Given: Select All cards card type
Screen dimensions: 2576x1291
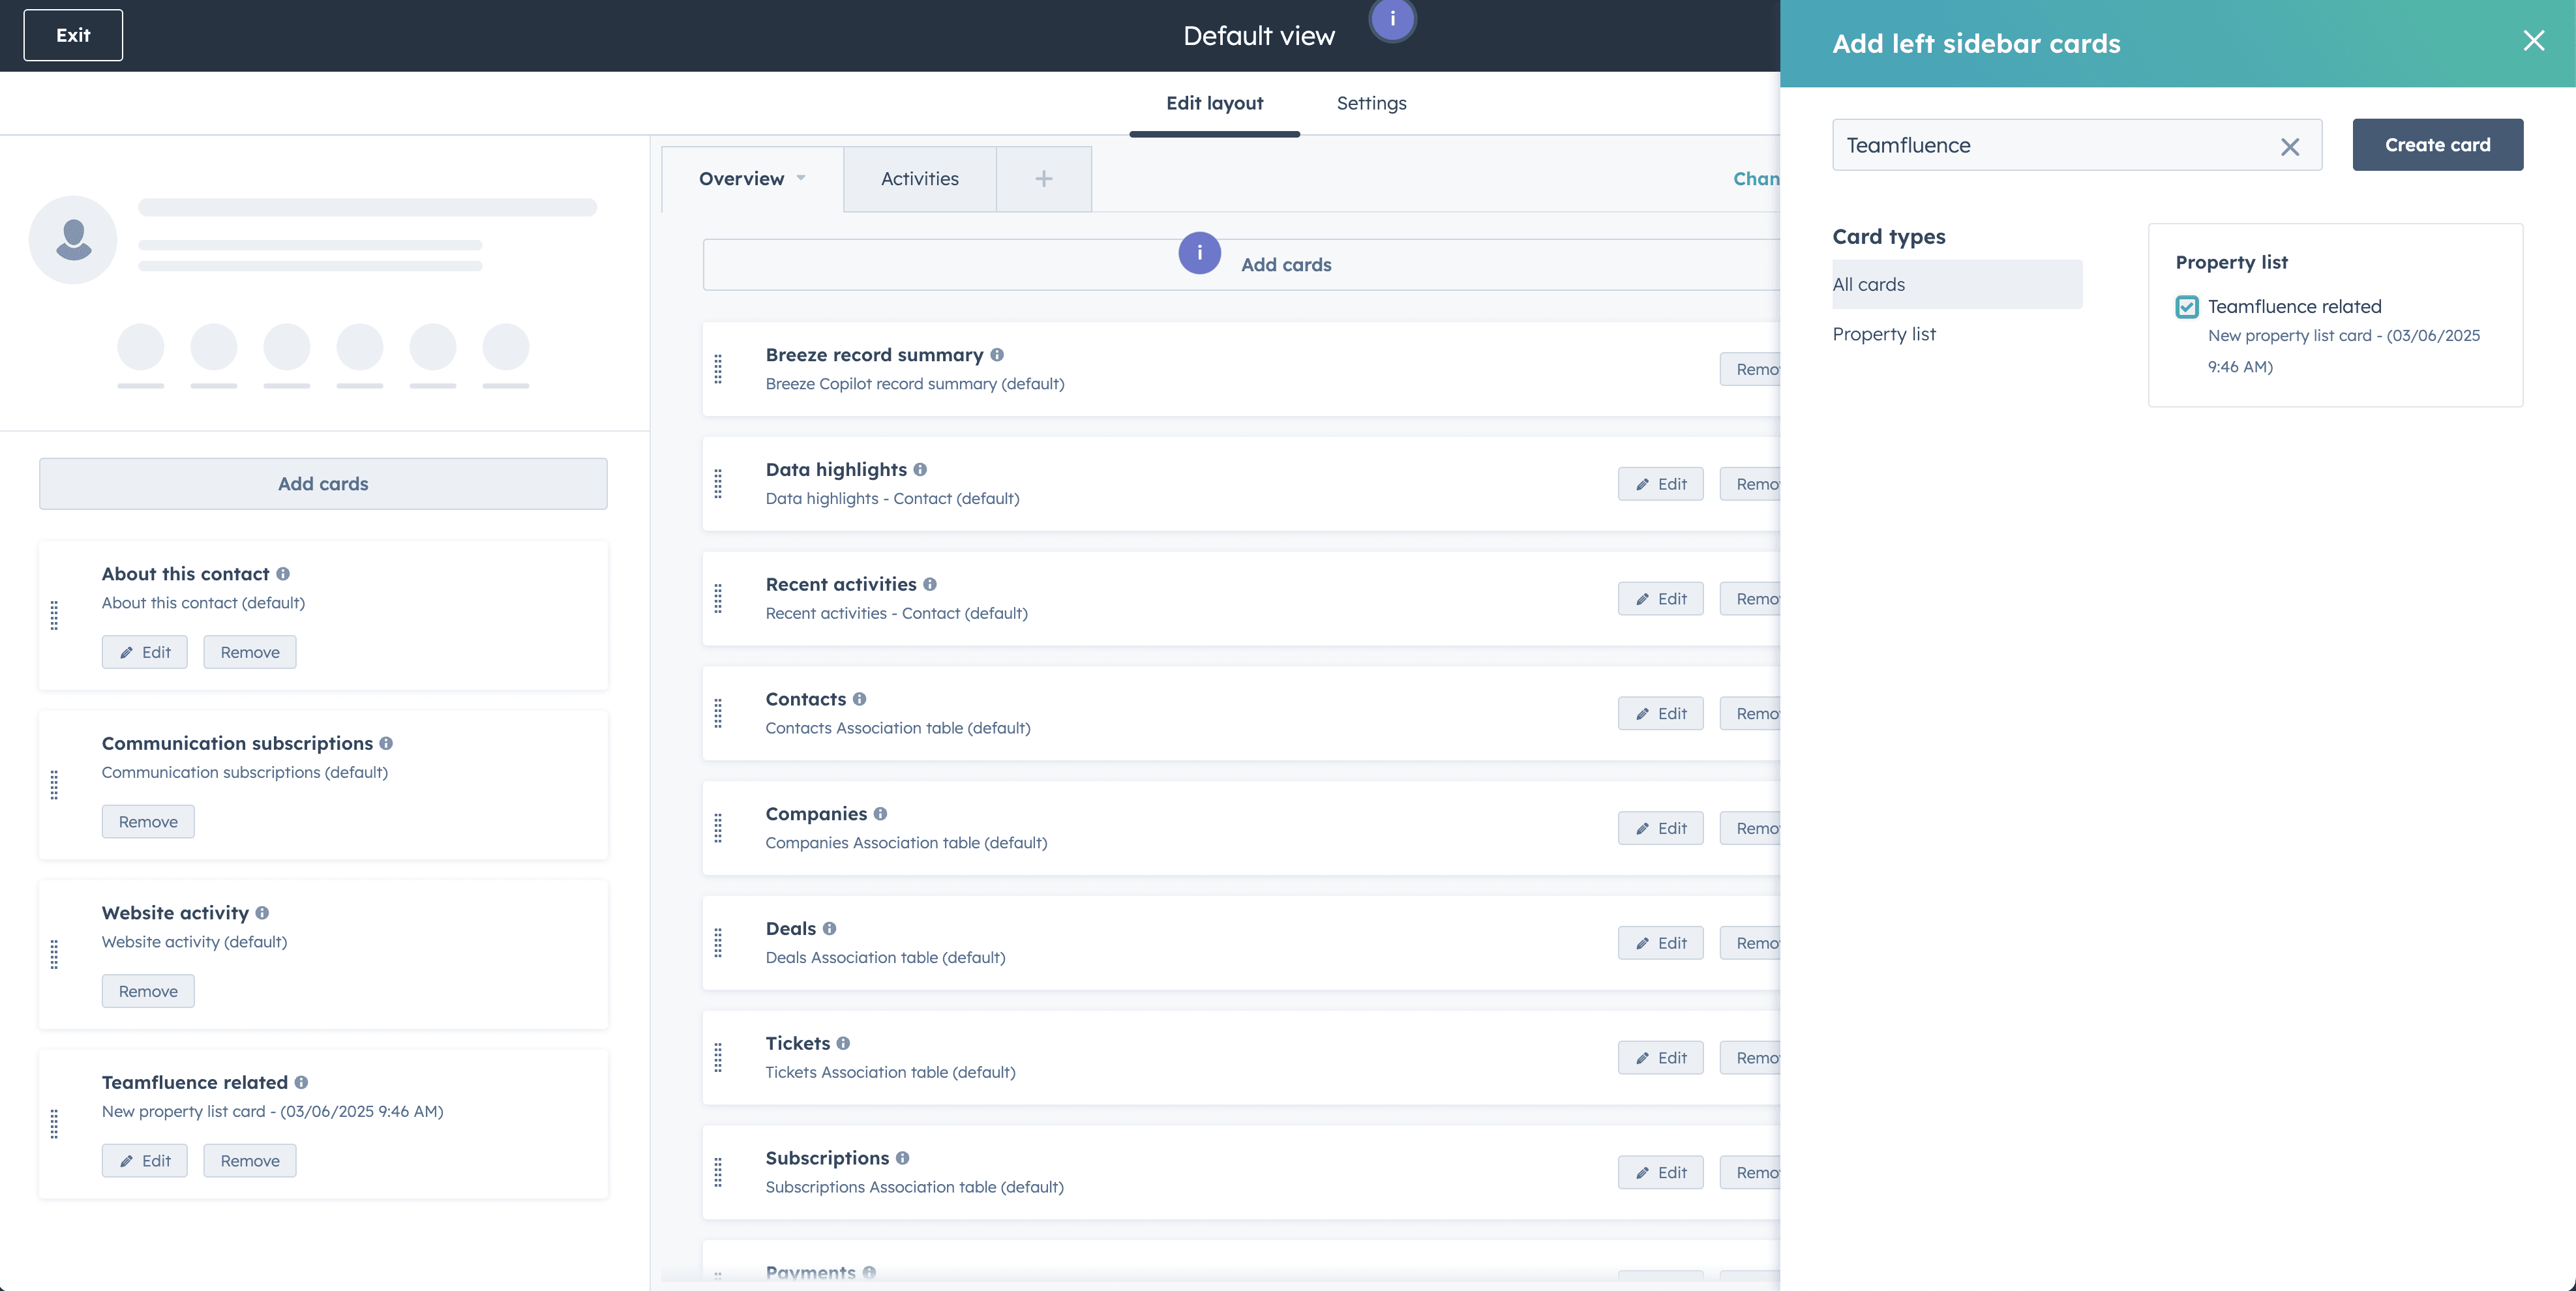Looking at the screenshot, I should coord(1868,285).
